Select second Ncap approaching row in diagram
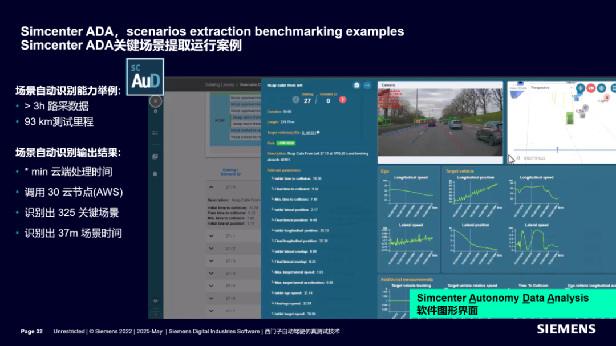This screenshot has width=616, height=346. point(245,104)
